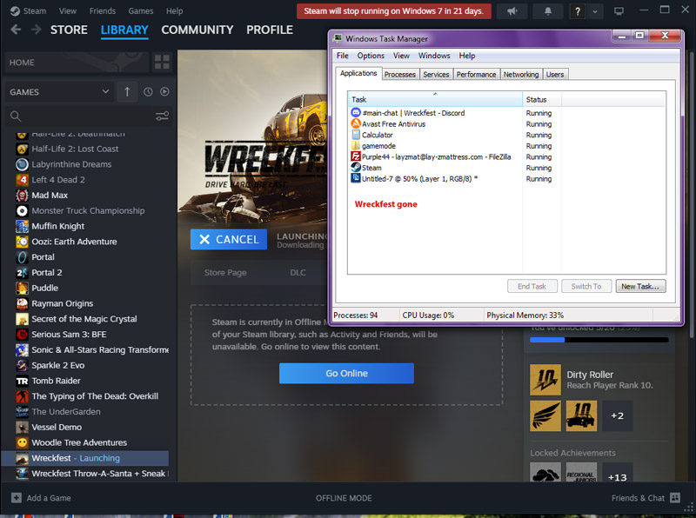Click the Add a Game plus icon
The width and height of the screenshot is (696, 518).
(x=16, y=498)
